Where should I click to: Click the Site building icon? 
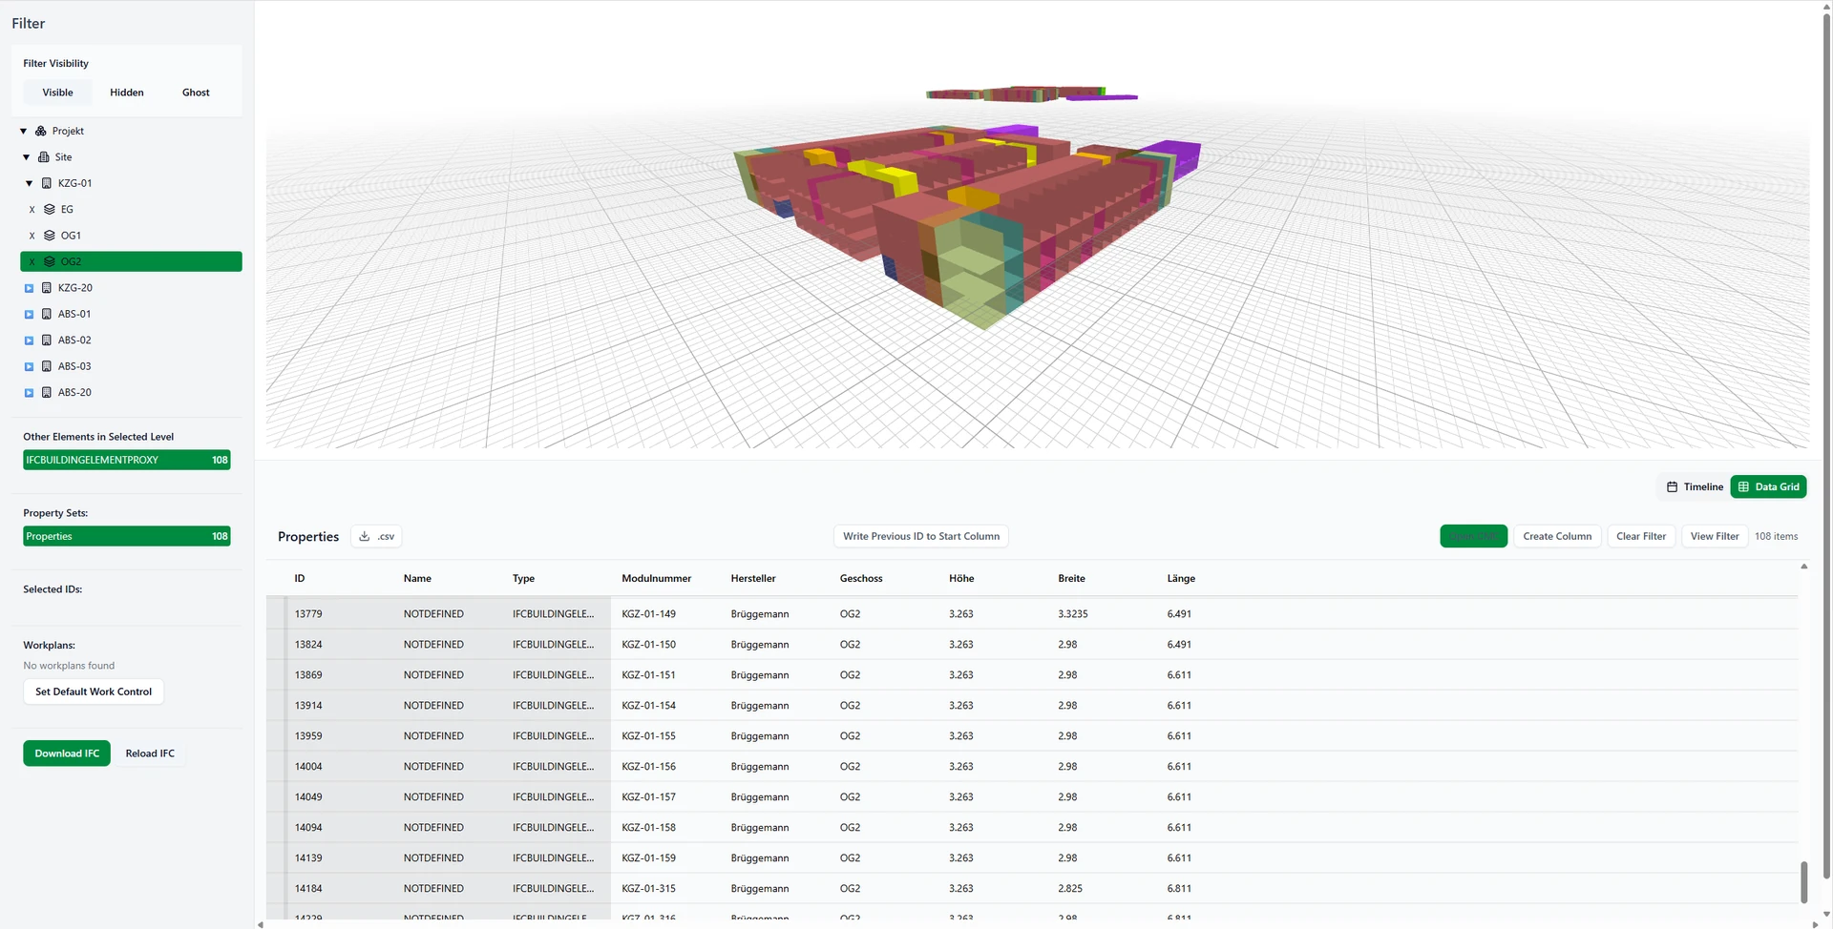tap(44, 157)
